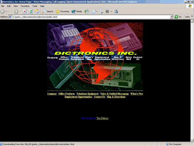This screenshot has height=146, width=194.
Task: Click the Links toolbar label
Action: point(187,17)
